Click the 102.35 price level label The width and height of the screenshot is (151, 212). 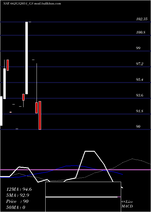[x=142, y=19]
